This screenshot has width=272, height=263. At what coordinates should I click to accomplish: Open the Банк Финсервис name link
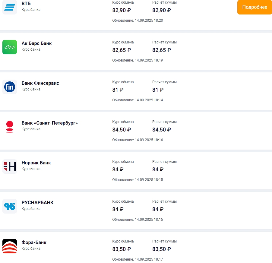(x=40, y=83)
